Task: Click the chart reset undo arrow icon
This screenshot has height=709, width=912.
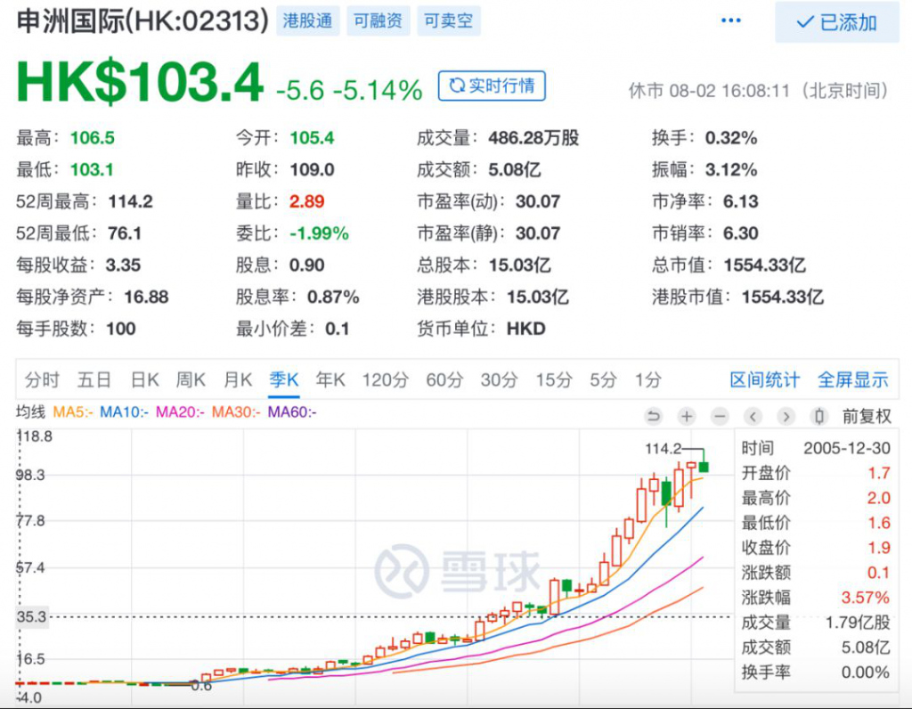Action: click(654, 417)
